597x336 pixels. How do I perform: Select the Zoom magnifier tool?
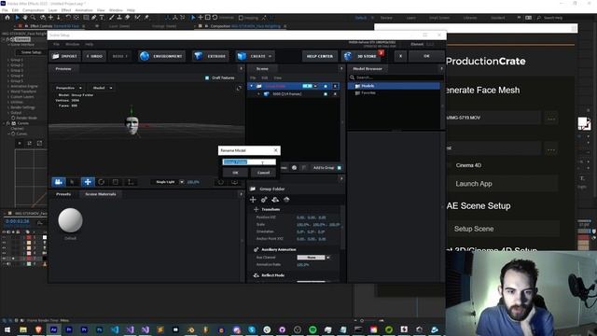pos(34,18)
